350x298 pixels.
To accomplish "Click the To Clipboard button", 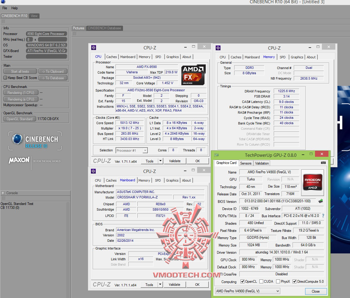I will [53, 72].
